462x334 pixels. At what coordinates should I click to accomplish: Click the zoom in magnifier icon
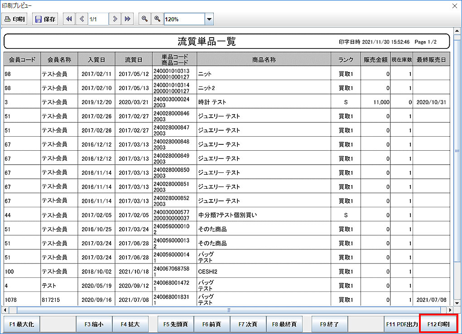tap(157, 19)
